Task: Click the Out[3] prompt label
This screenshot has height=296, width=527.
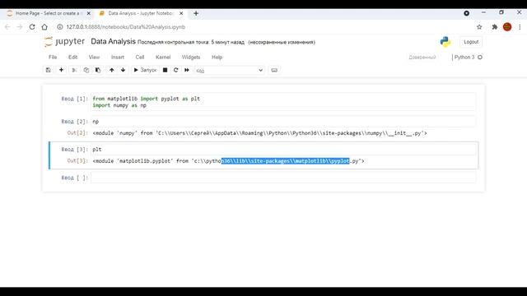Action: pos(77,161)
